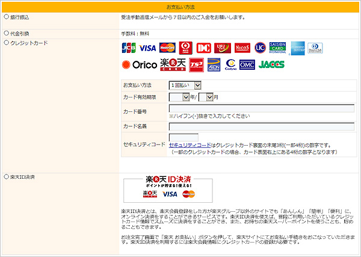Focus the カード番号 input field
The width and height of the screenshot is (361, 257).
coord(262,108)
